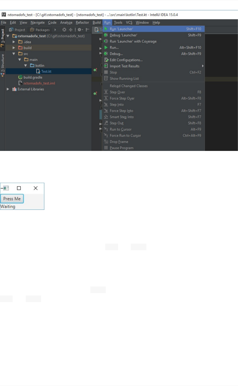Open the Window menu
Screen dimensions: 238x386
pos(142,22)
